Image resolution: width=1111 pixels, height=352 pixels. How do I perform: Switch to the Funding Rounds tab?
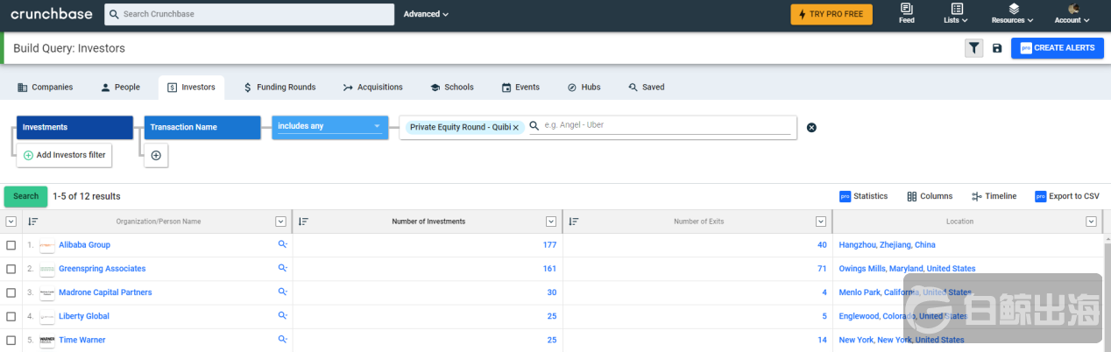(x=280, y=88)
